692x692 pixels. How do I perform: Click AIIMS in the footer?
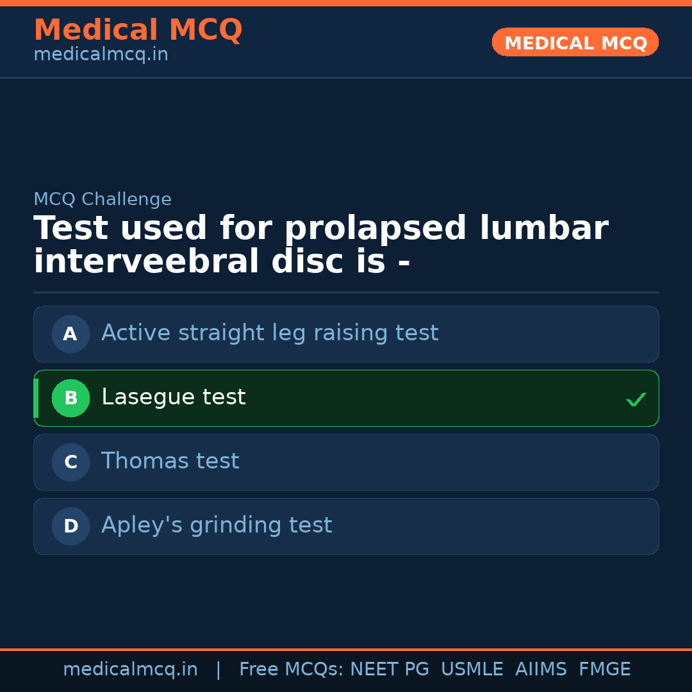(x=541, y=670)
